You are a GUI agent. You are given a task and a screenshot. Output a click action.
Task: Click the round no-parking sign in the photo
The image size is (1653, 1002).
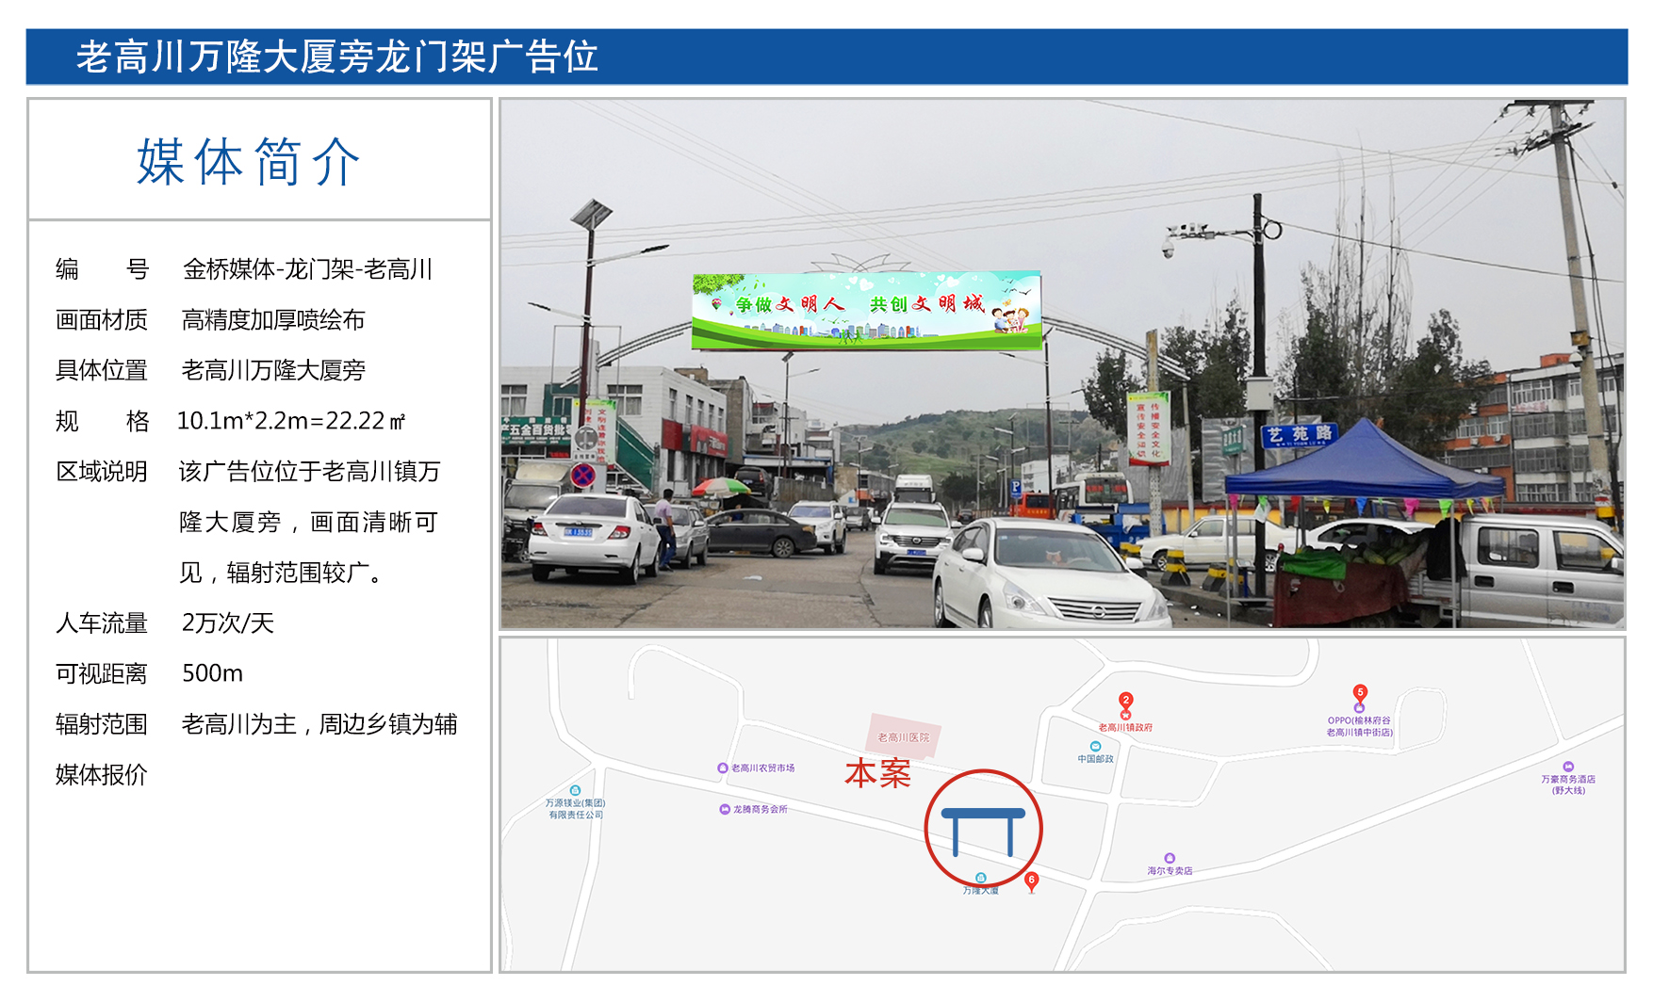pyautogui.click(x=583, y=476)
